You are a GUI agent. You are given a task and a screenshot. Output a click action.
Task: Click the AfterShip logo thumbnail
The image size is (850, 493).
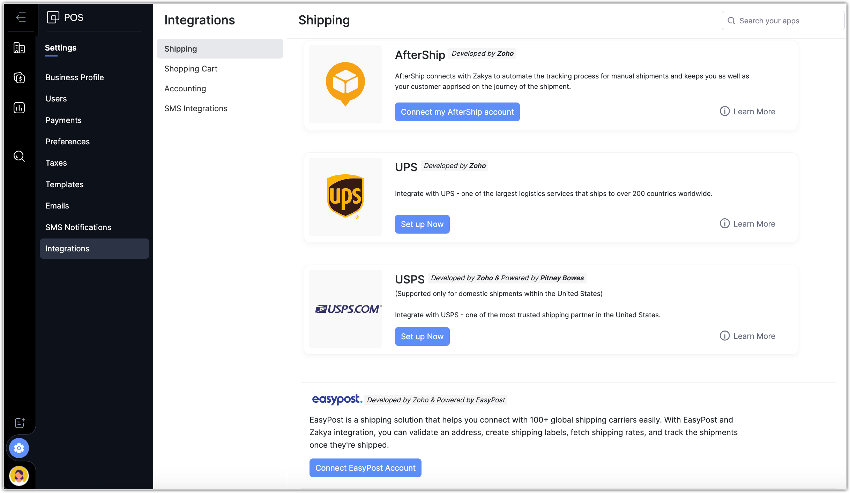(345, 84)
